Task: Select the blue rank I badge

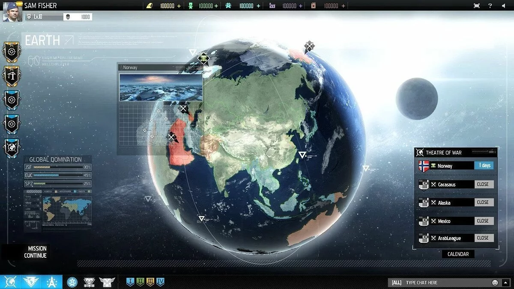Action: click(x=131, y=282)
